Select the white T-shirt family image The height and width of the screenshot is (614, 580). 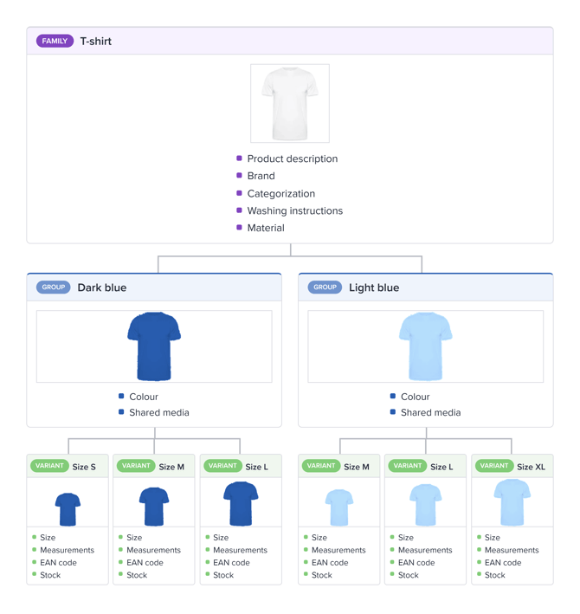tap(290, 103)
